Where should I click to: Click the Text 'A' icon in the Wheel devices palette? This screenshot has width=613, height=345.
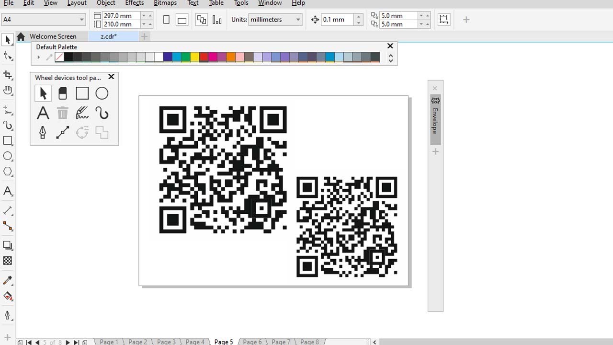43,113
